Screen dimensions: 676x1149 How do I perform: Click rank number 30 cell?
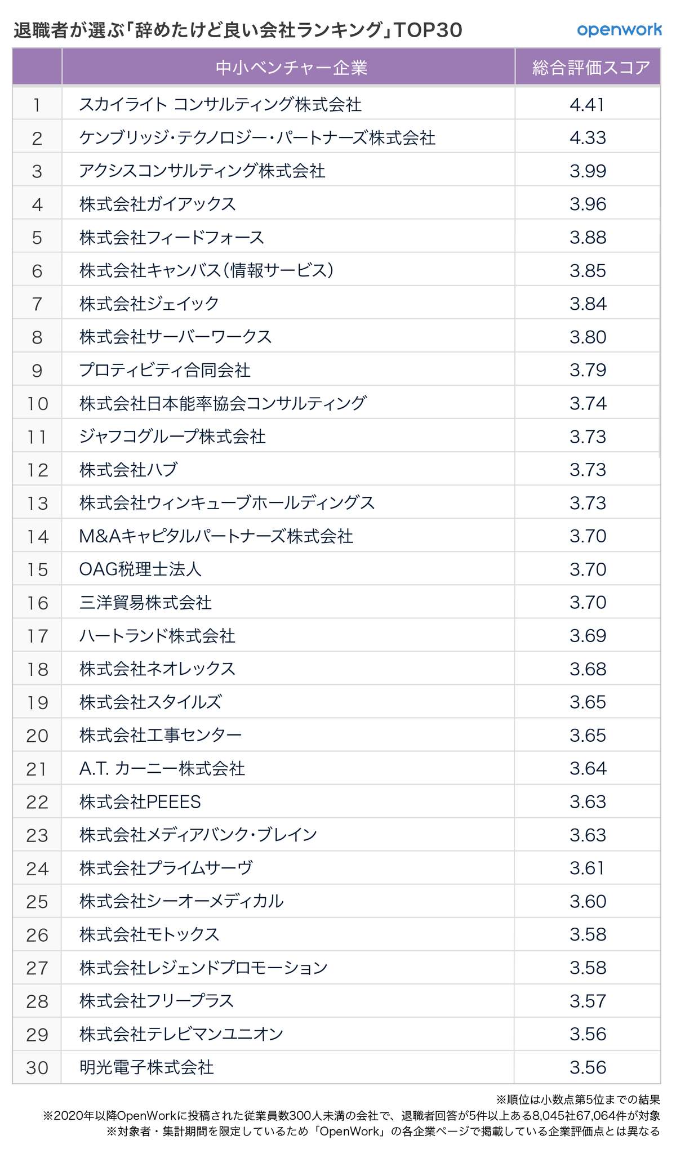(37, 1067)
